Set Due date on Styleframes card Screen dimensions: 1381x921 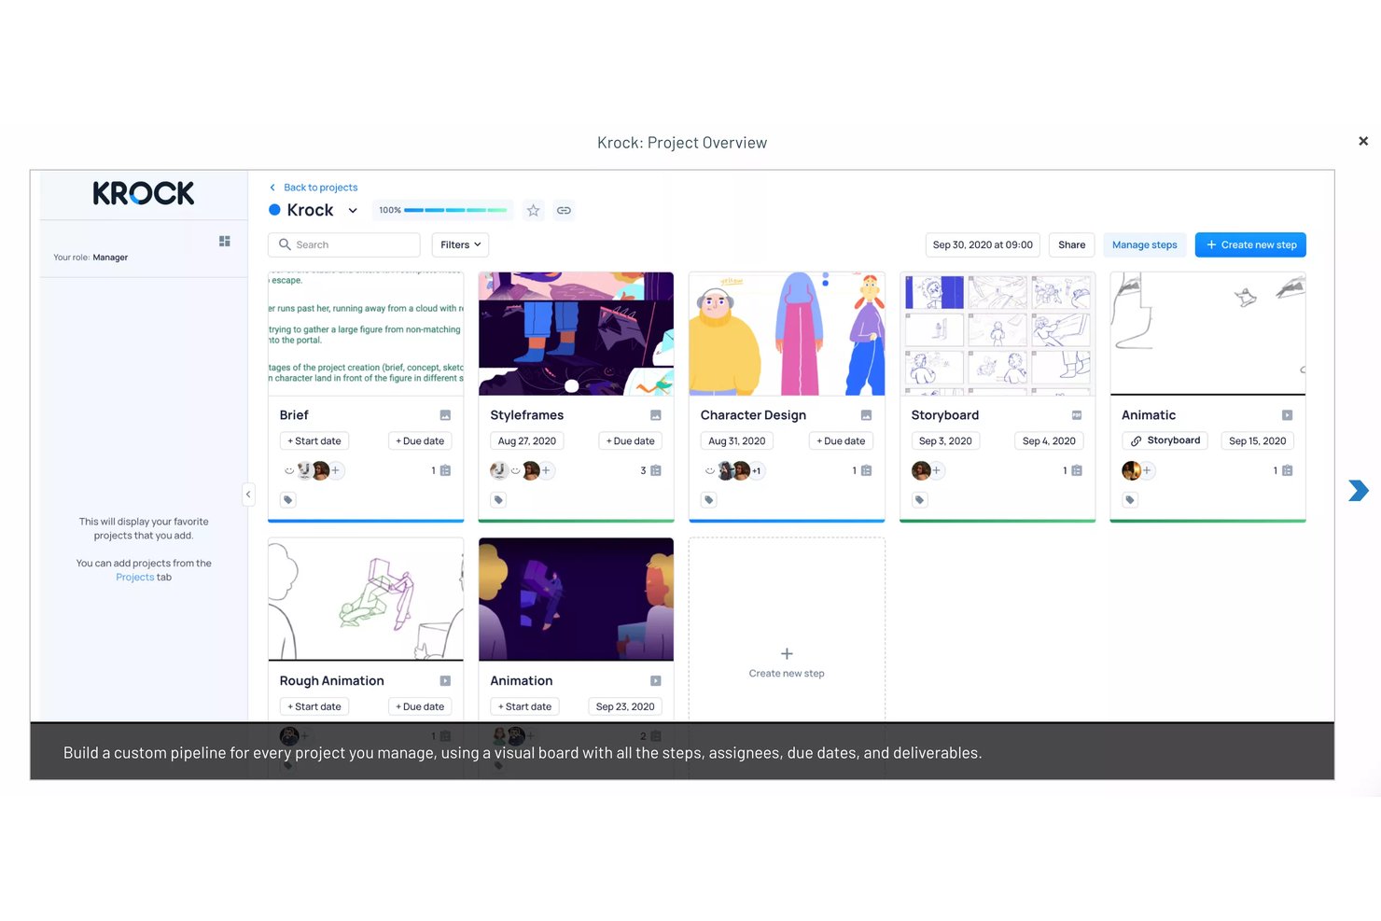631,441
